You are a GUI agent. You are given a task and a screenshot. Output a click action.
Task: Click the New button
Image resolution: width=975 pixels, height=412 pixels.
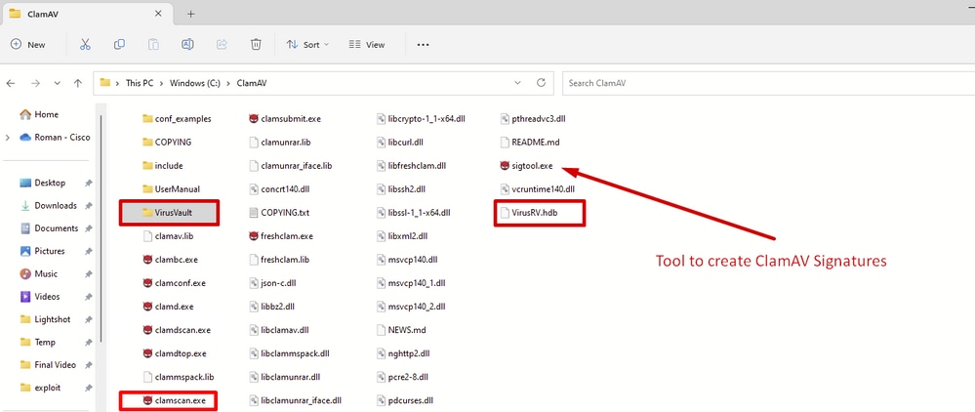[x=28, y=45]
